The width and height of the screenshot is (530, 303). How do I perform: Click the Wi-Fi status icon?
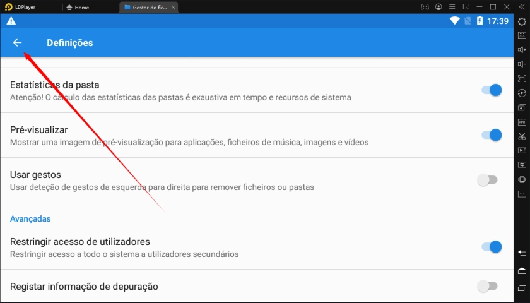click(455, 21)
